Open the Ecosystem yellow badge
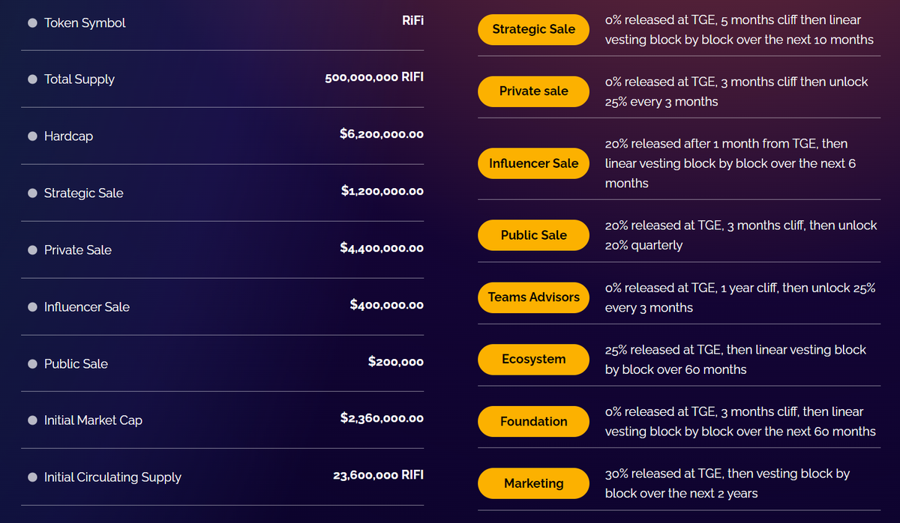This screenshot has height=523, width=900. click(533, 360)
